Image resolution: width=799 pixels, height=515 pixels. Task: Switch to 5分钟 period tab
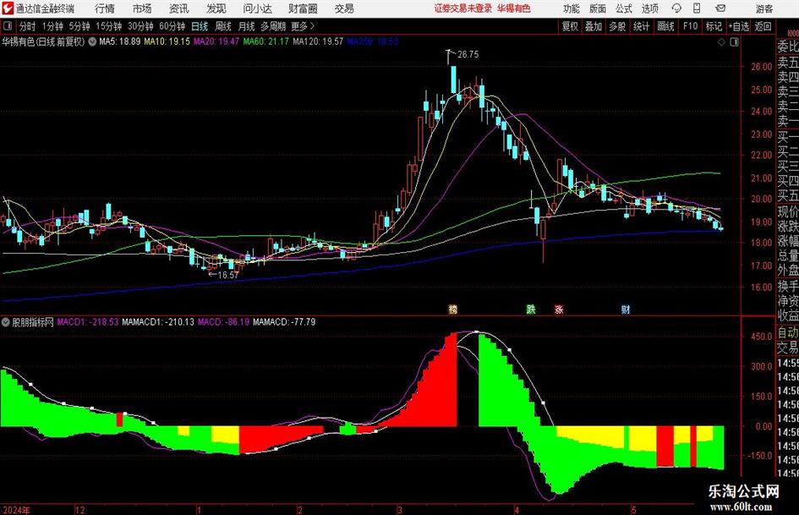tap(79, 26)
